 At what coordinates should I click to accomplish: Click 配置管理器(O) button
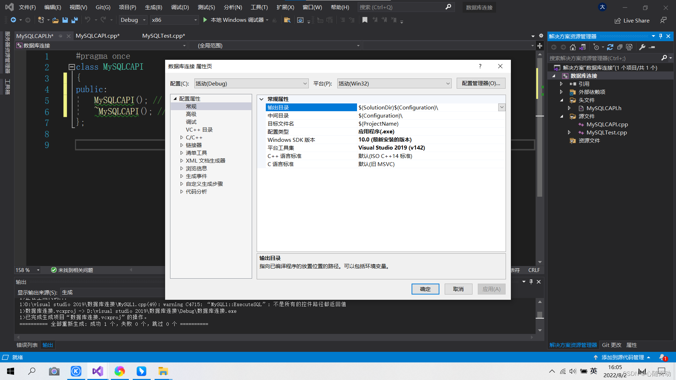coord(481,83)
